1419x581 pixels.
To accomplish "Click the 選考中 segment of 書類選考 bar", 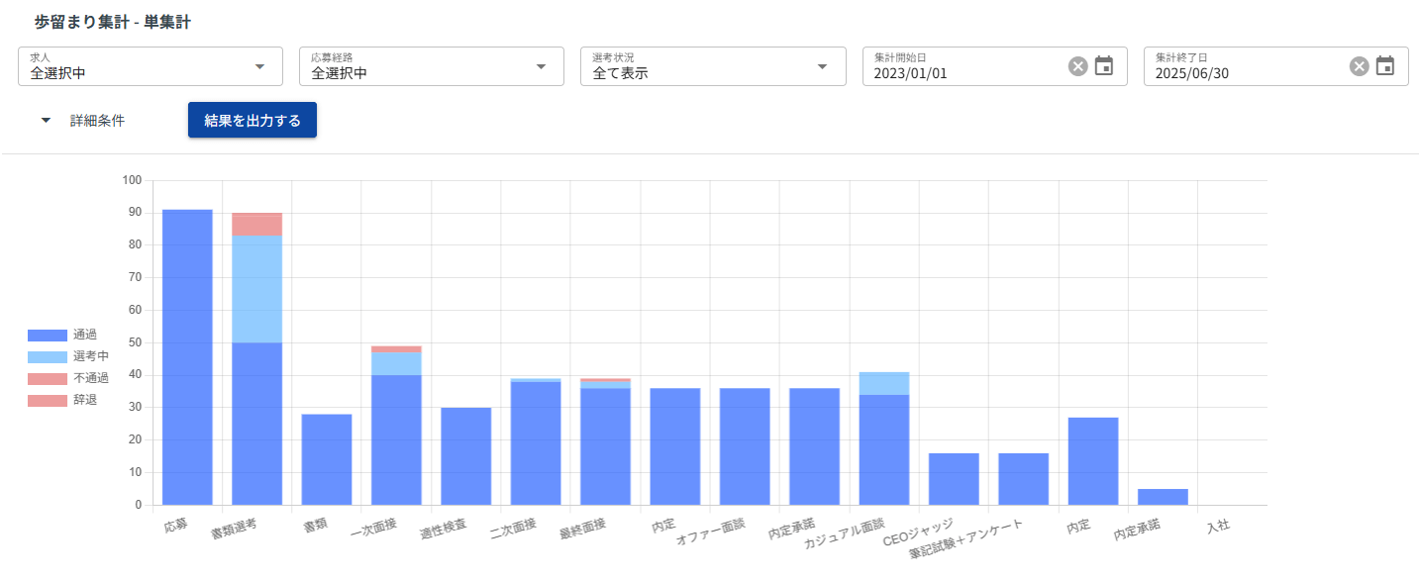I will tap(257, 289).
